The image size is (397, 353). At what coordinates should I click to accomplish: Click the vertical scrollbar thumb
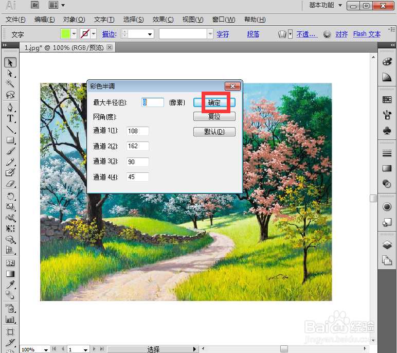[x=373, y=198]
